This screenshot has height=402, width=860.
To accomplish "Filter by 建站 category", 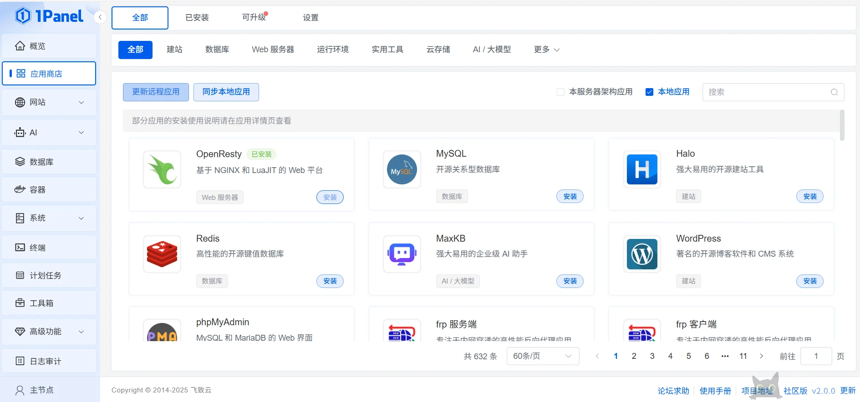I will [x=174, y=50].
